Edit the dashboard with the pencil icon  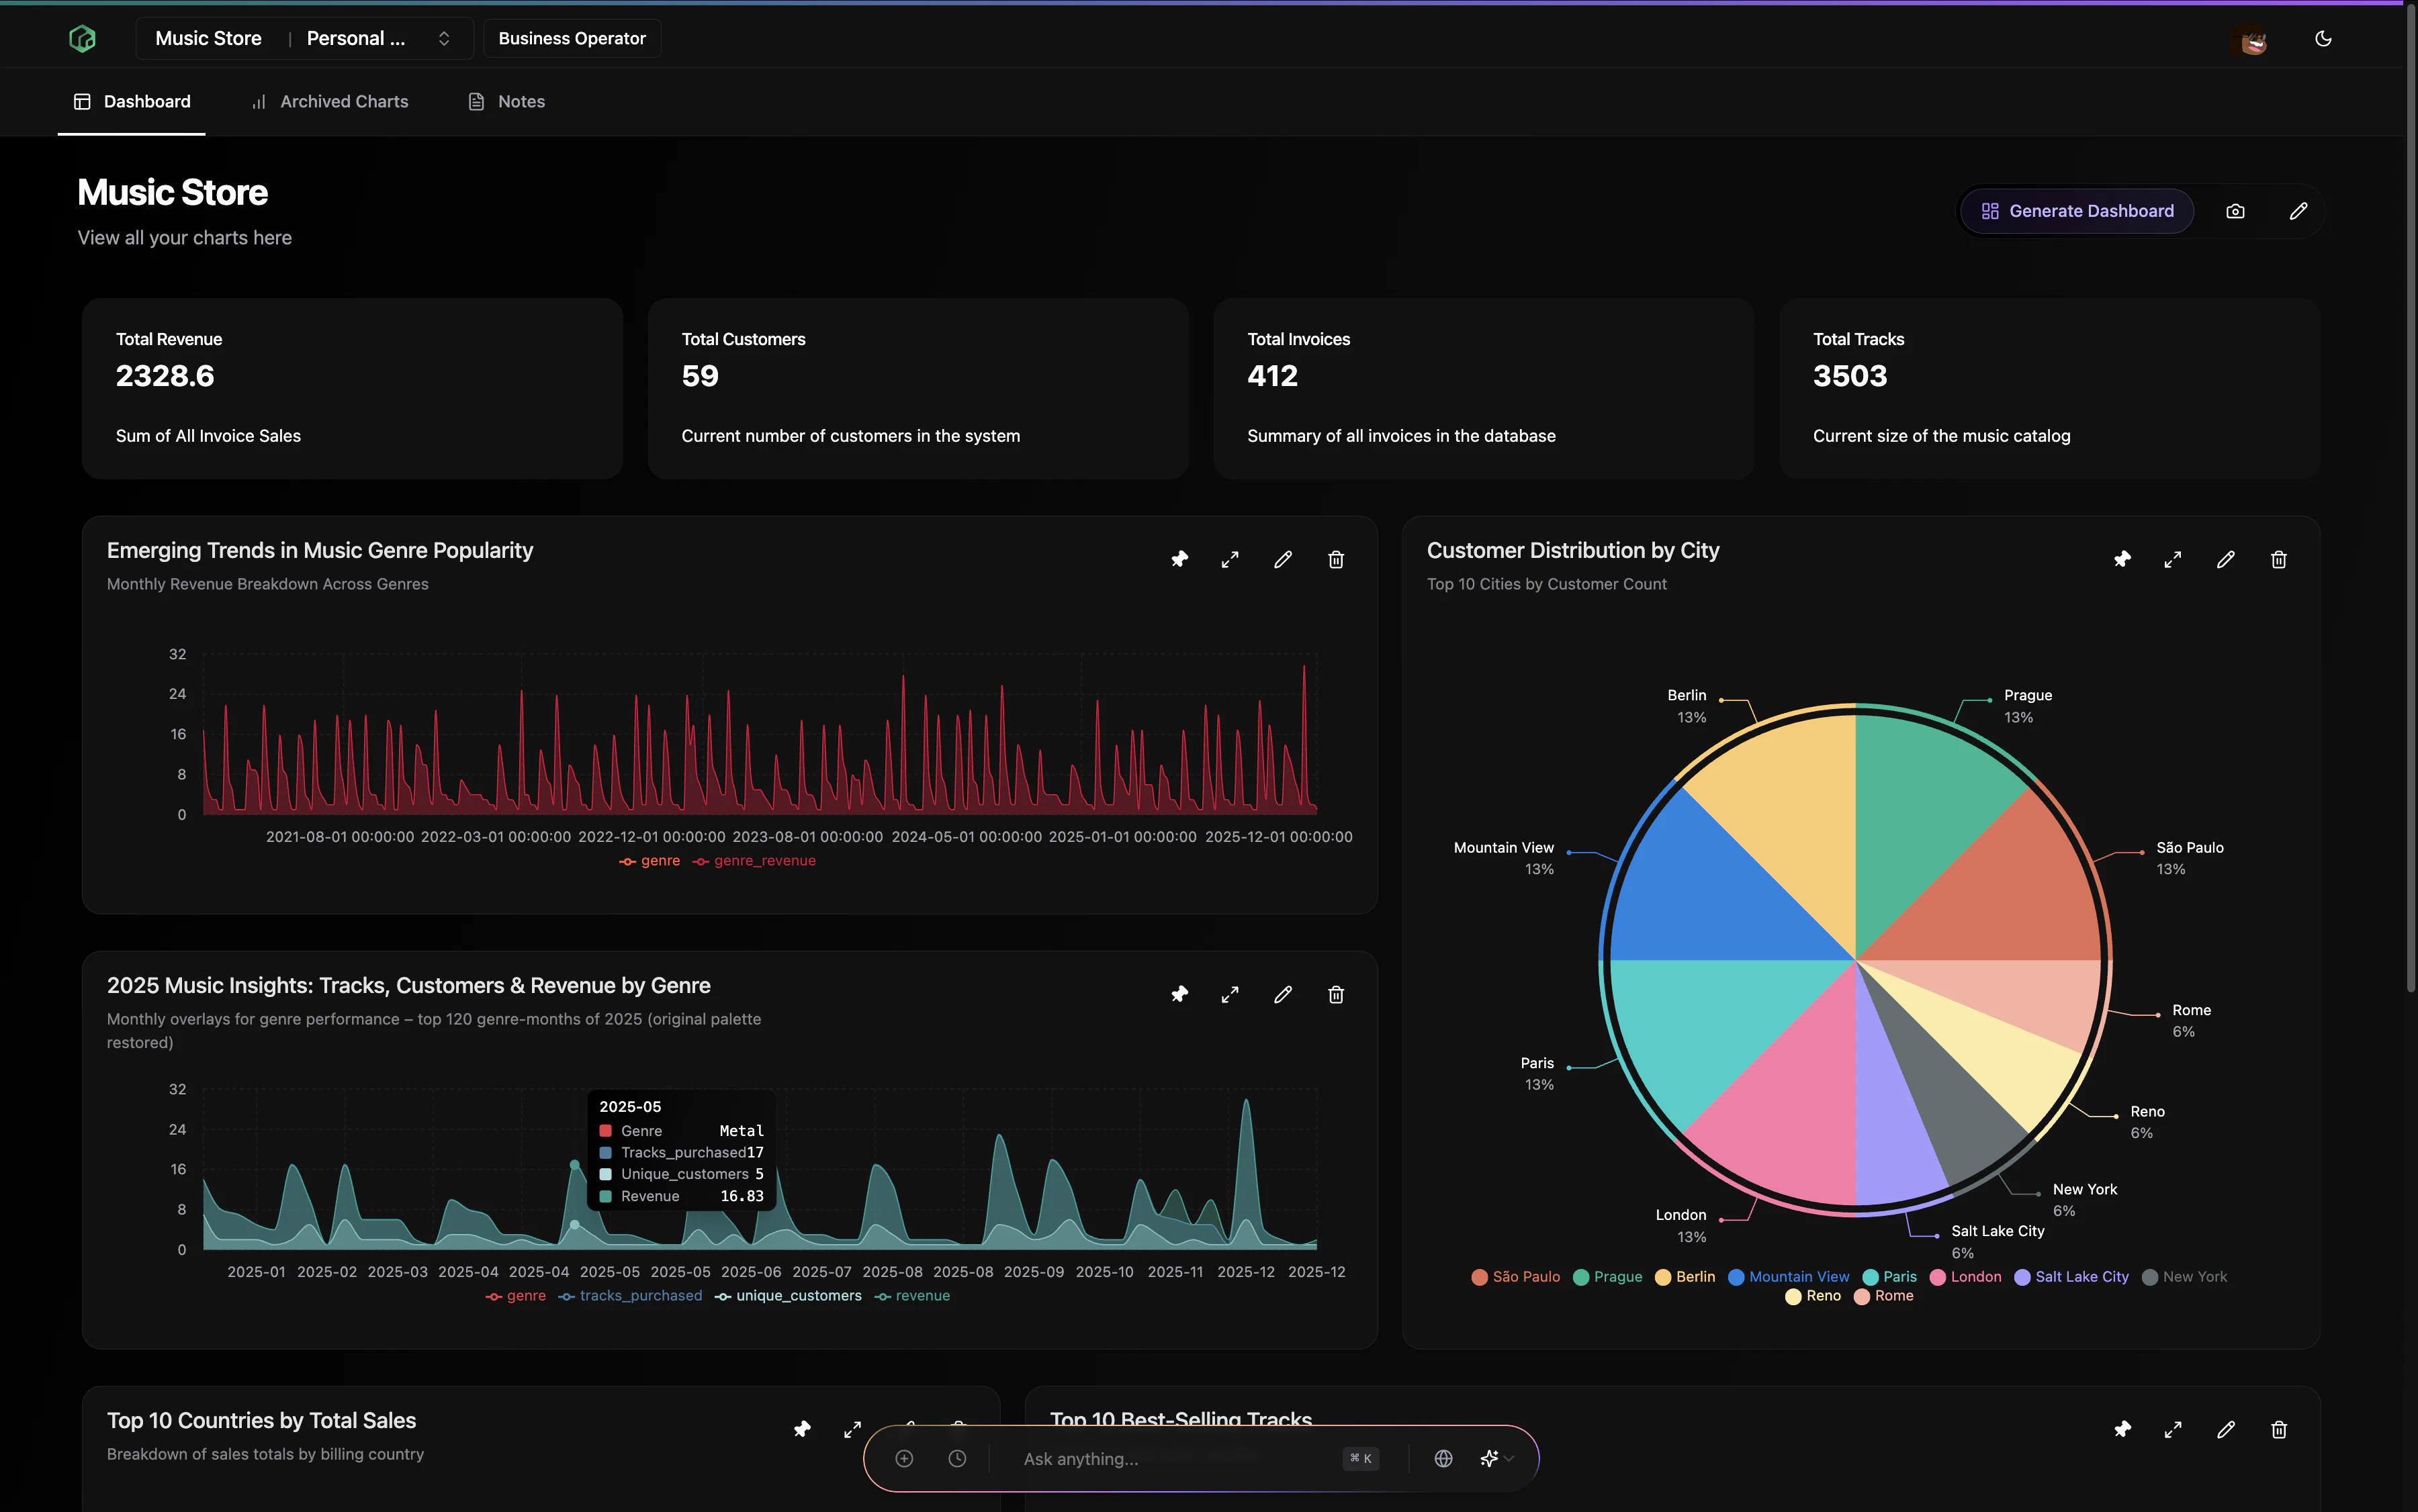(2297, 211)
